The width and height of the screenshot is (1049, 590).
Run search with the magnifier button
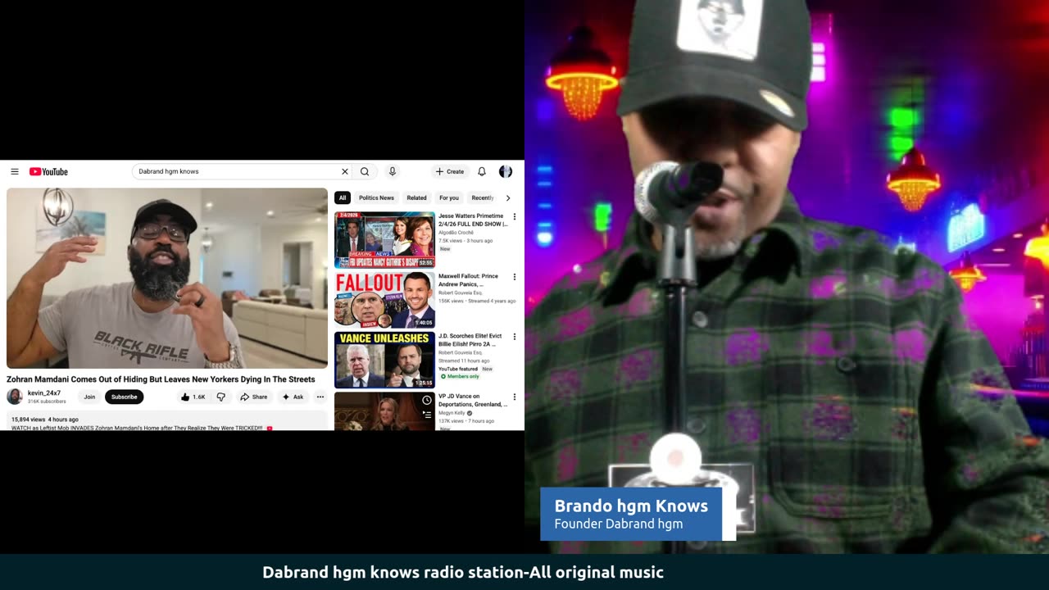click(x=365, y=171)
